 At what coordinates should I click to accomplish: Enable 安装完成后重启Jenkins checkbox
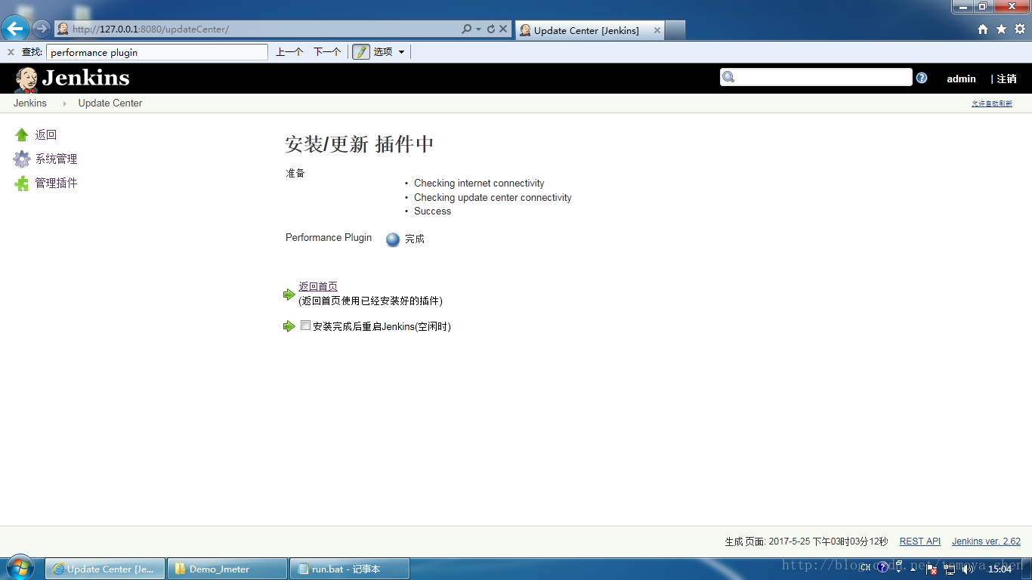pyautogui.click(x=305, y=325)
